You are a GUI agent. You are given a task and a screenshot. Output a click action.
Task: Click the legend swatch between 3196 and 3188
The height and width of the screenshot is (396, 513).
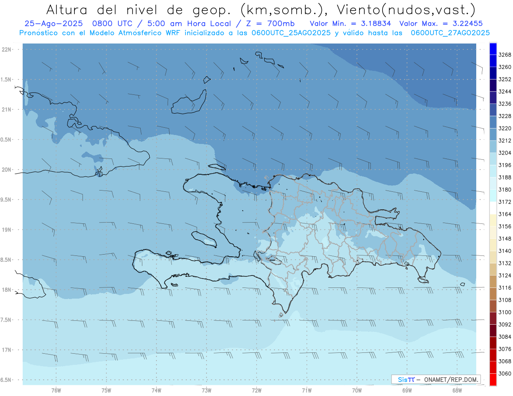pyautogui.click(x=493, y=171)
